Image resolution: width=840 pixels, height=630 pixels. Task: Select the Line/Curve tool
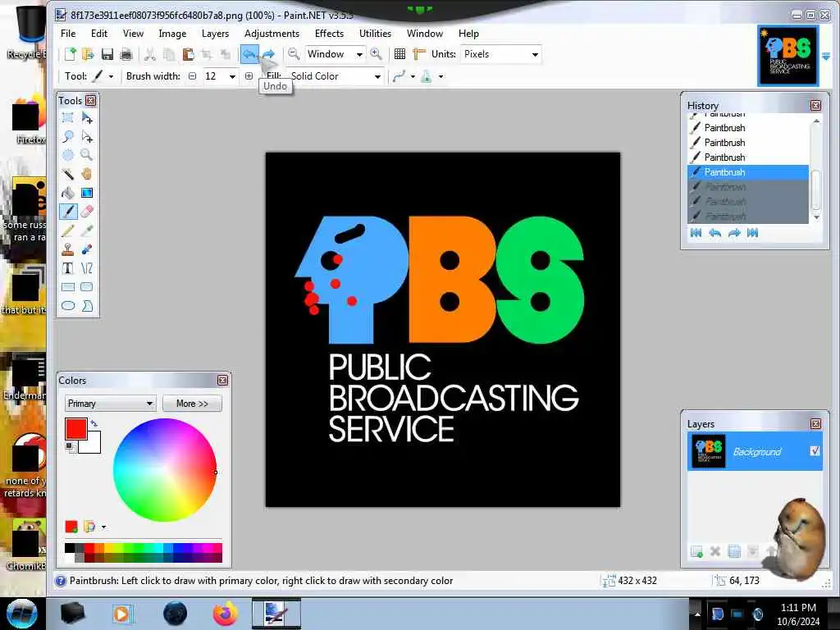[x=87, y=268]
